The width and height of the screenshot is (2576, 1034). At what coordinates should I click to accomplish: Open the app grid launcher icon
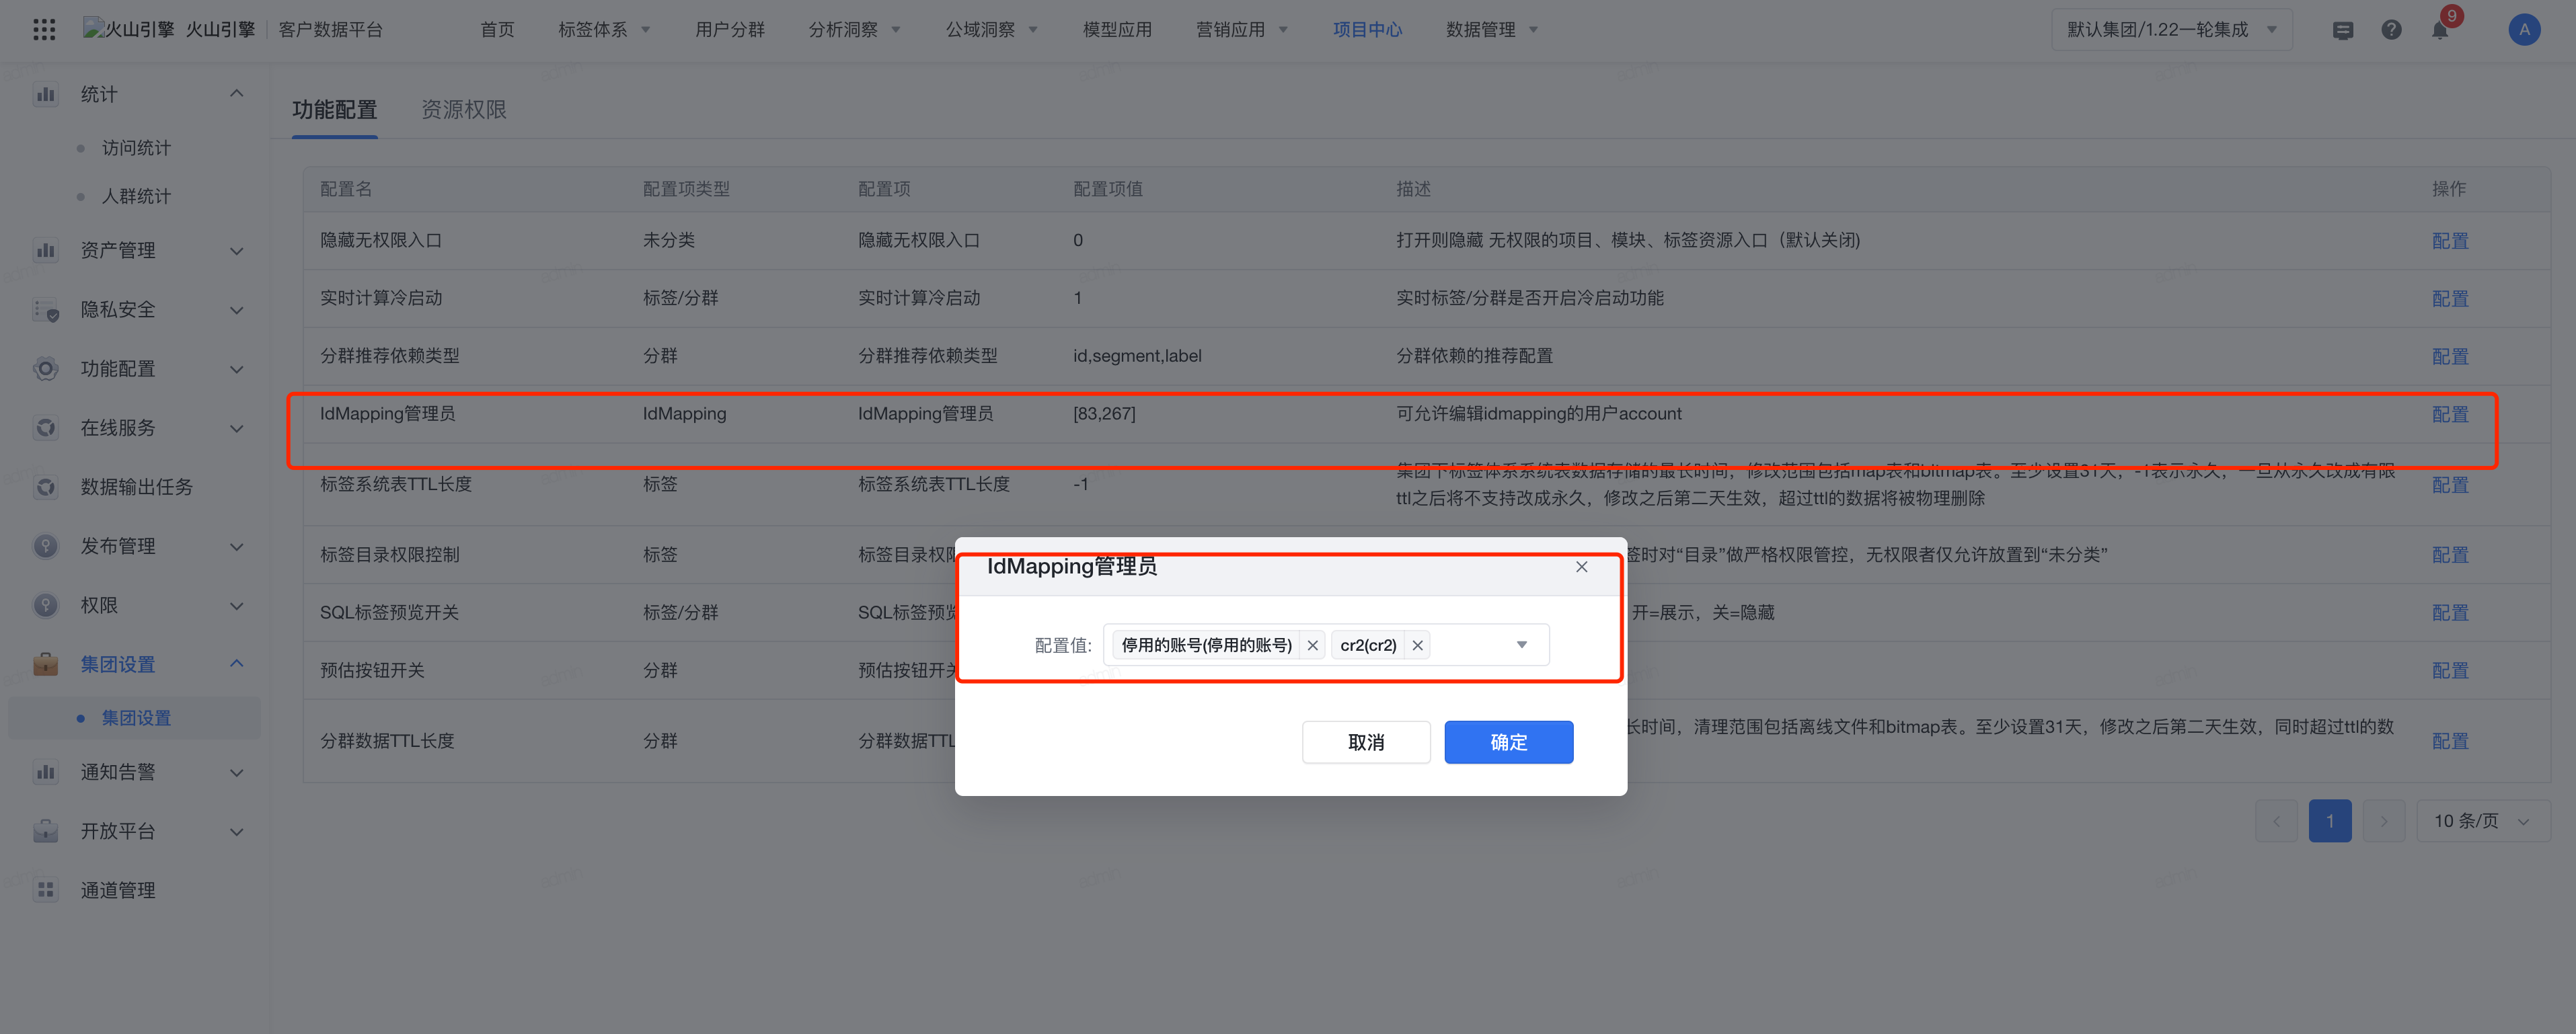[44, 29]
